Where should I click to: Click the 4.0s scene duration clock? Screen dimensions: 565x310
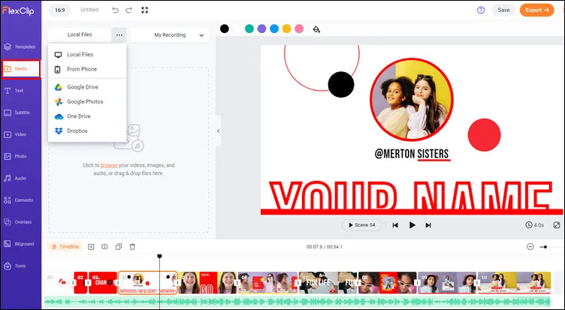pyautogui.click(x=534, y=225)
